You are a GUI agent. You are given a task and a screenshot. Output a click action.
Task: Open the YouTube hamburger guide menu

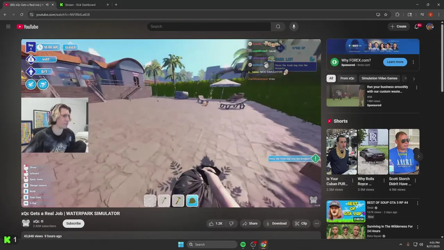[x=8, y=26]
